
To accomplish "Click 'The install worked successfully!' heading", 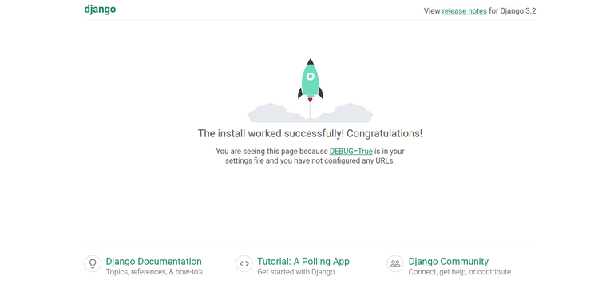I will point(310,134).
